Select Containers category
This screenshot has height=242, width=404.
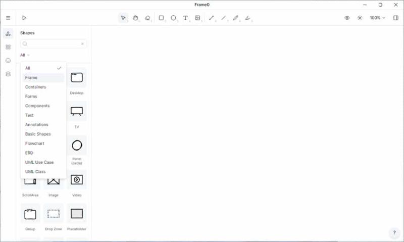[x=43, y=87]
